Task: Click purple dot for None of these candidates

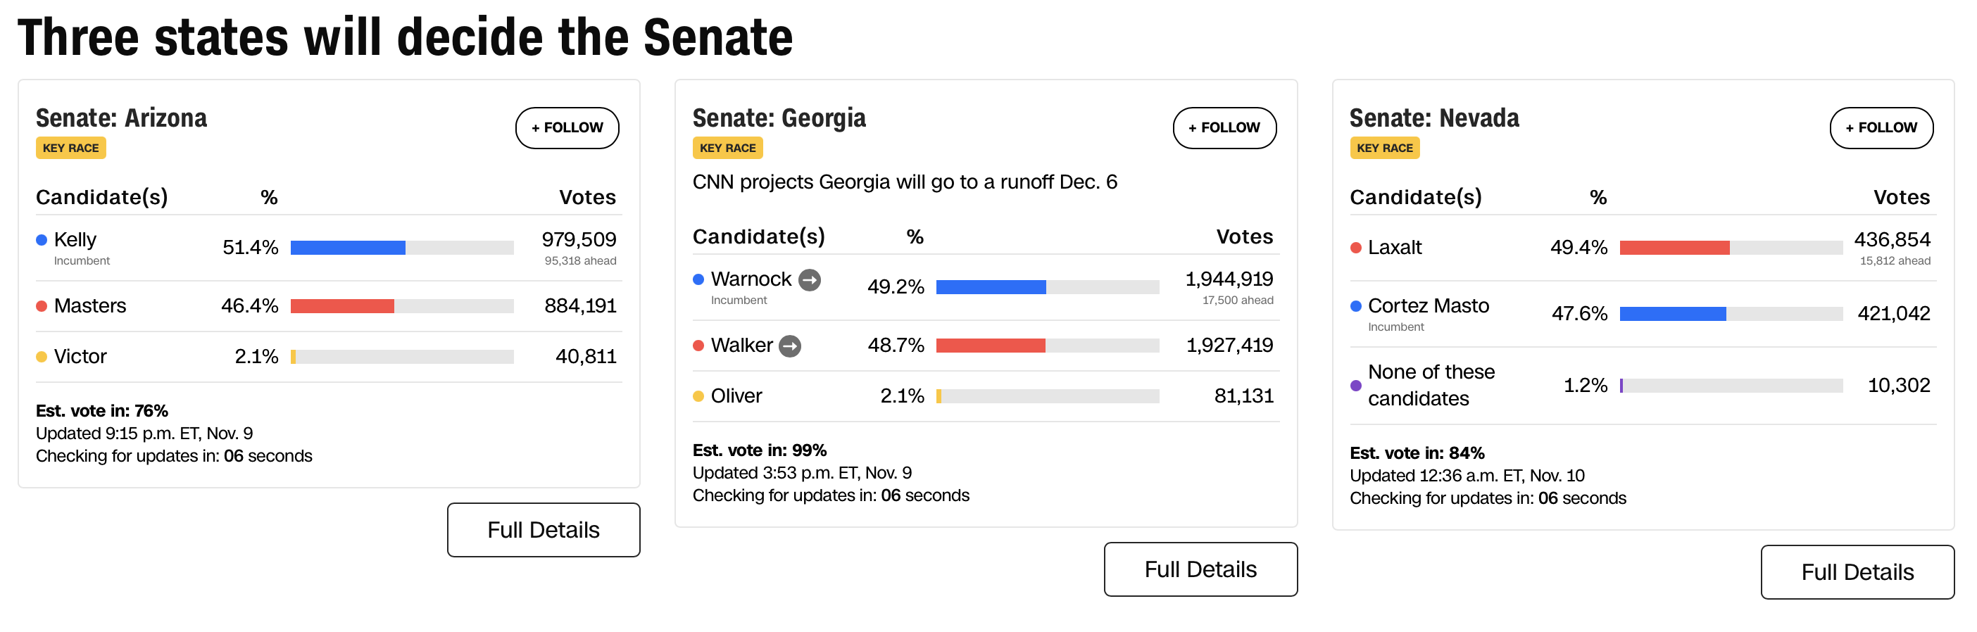Action: 1355,386
